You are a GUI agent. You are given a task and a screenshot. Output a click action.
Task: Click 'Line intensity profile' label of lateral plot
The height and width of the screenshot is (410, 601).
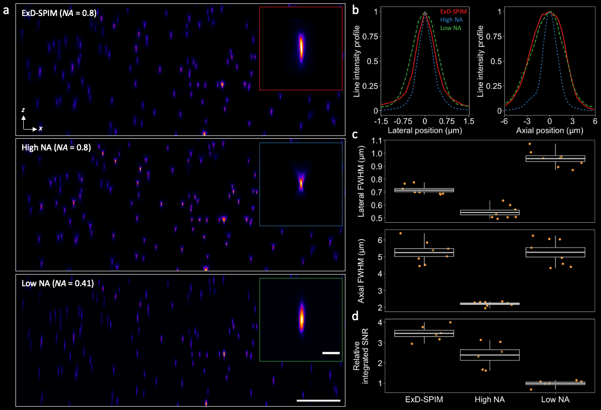[357, 61]
